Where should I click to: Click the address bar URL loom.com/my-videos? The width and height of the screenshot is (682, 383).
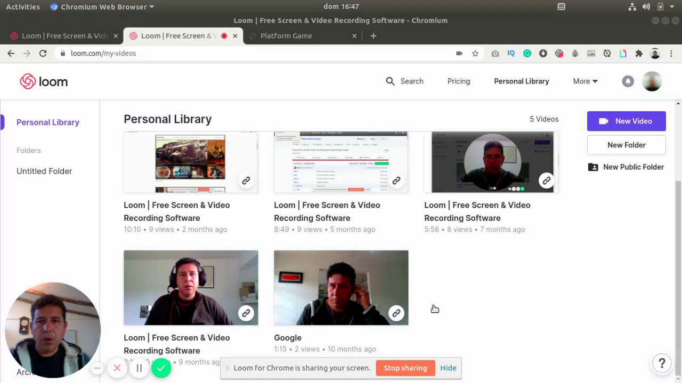tap(103, 53)
